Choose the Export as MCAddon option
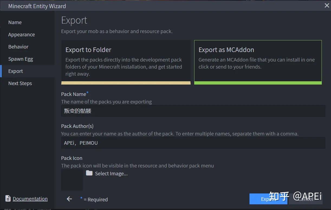The width and height of the screenshot is (331, 210). click(x=258, y=62)
